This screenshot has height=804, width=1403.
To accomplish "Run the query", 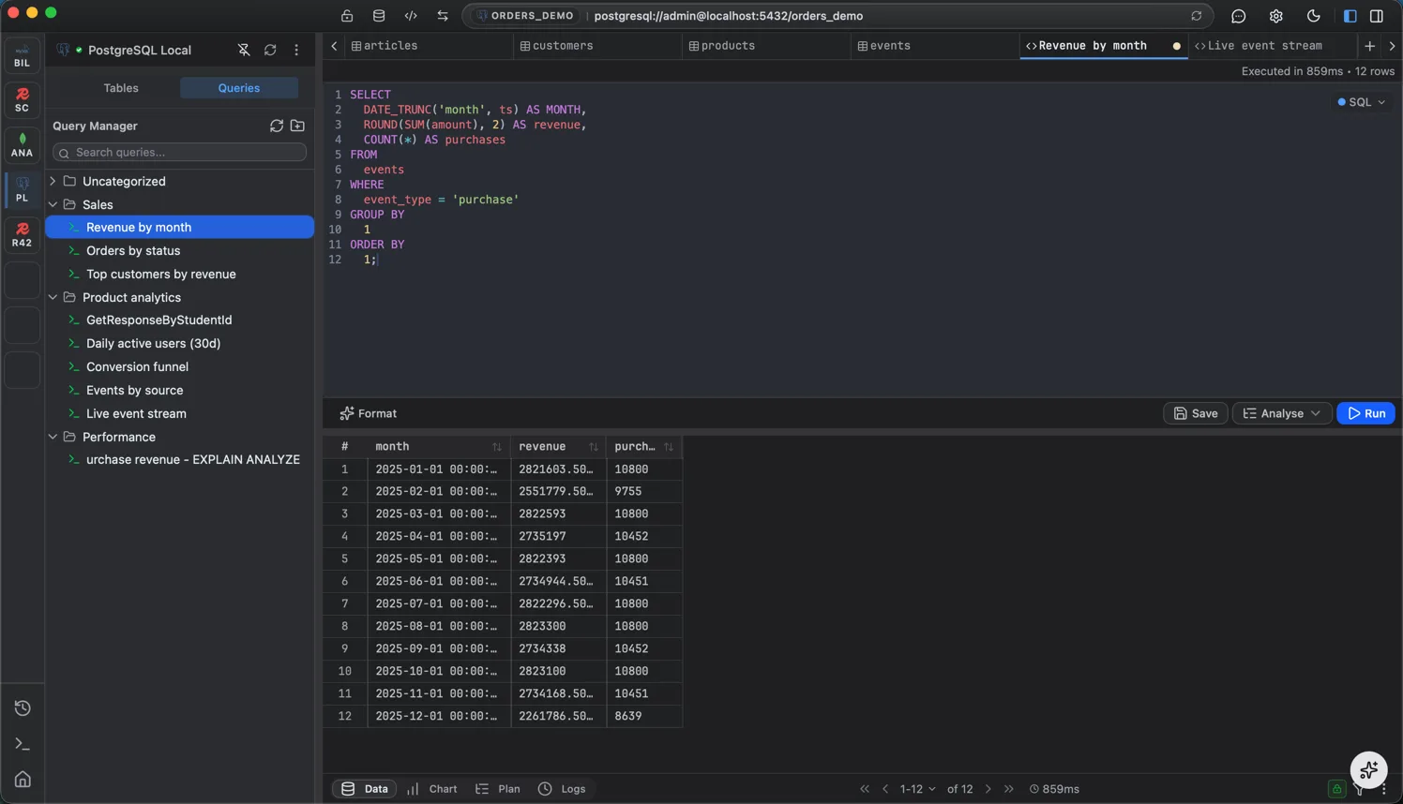I will (x=1366, y=413).
